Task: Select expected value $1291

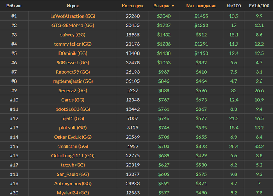Action: tap(201, 44)
